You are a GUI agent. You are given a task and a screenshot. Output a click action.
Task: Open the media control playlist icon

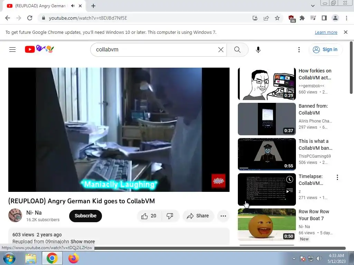tap(313, 18)
